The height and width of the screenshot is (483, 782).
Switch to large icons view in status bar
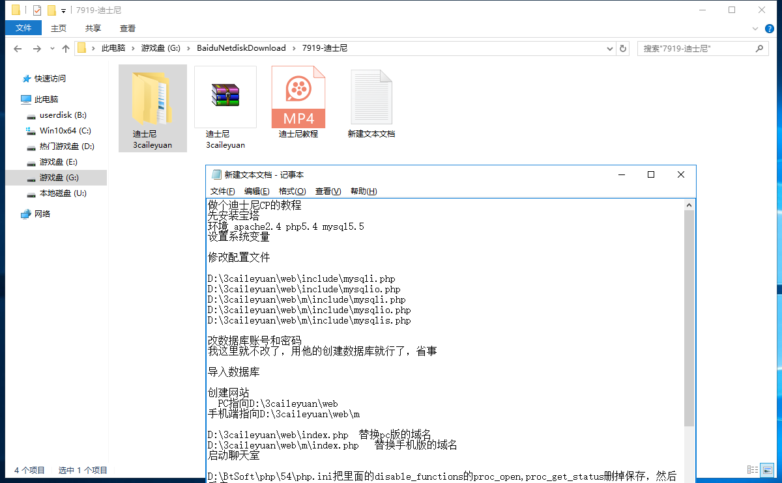768,470
